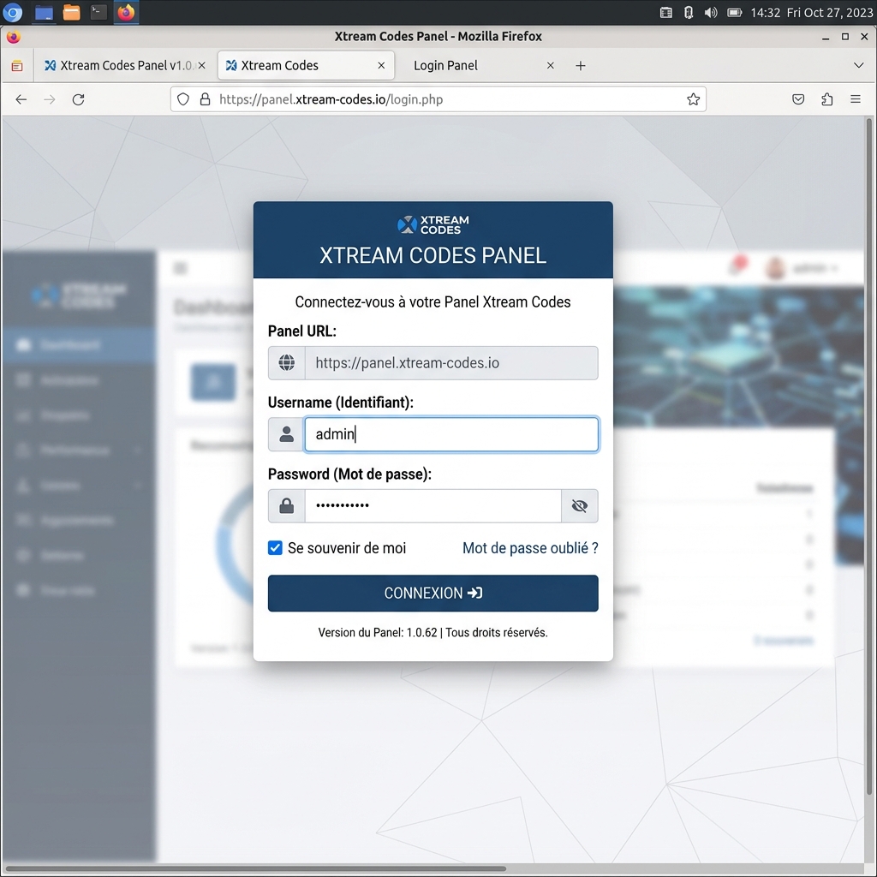
Task: Select the Panel URL input field
Action: point(451,363)
